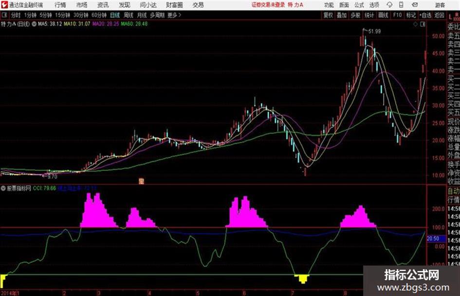
Task: Click the 自动 label in right panel
Action: (x=454, y=192)
